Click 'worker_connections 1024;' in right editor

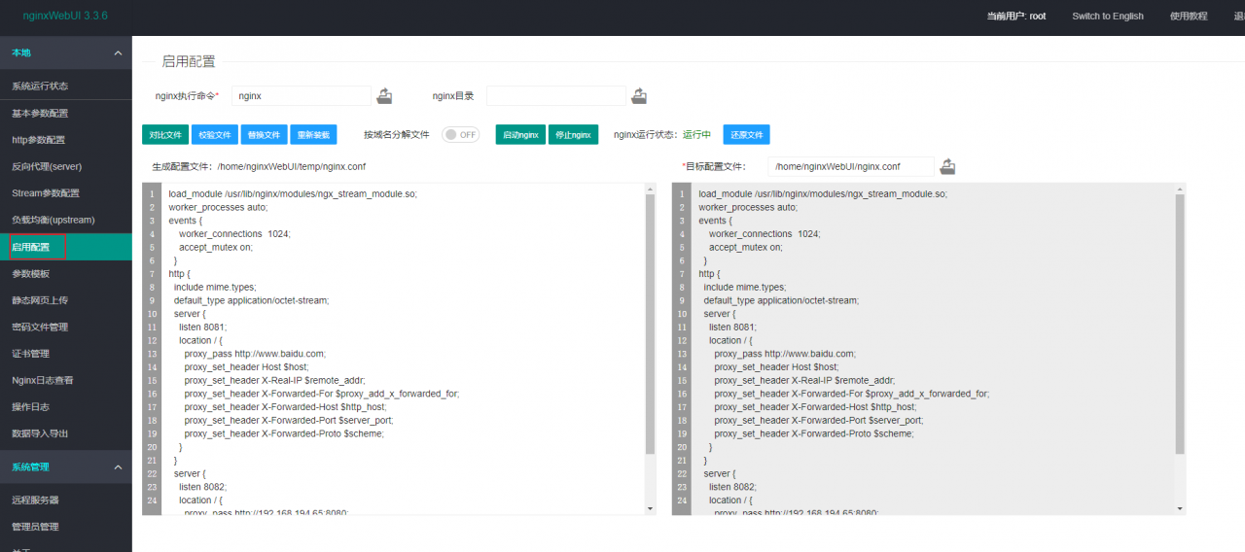tap(765, 234)
